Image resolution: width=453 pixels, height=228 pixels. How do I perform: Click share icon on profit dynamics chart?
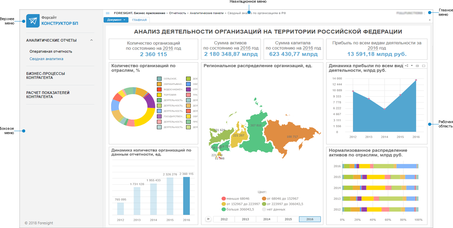[x=407, y=66]
